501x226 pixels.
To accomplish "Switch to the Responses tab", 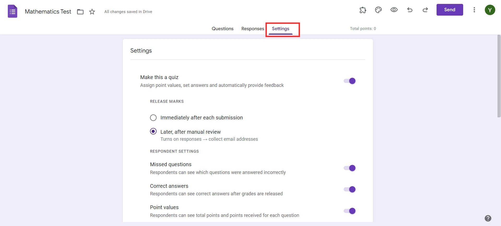I will point(253,29).
